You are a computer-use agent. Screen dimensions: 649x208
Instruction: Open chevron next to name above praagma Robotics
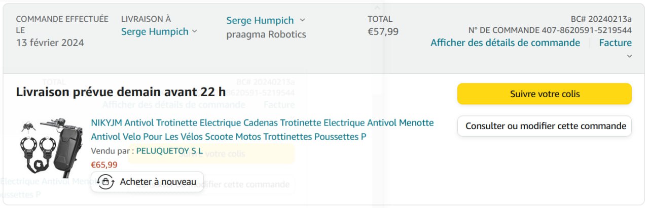(x=303, y=20)
